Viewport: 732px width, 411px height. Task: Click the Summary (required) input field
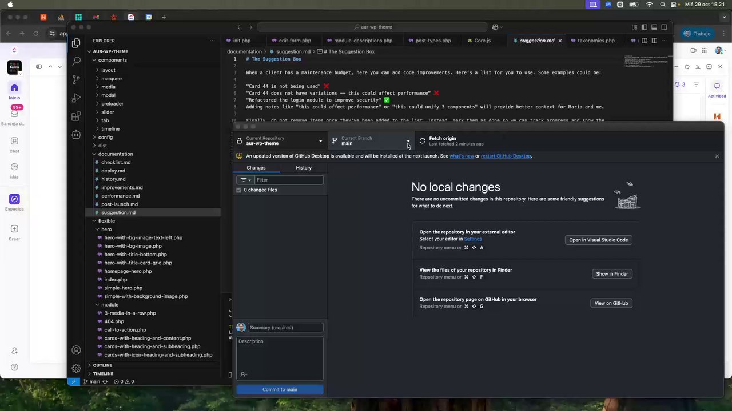tap(285, 328)
